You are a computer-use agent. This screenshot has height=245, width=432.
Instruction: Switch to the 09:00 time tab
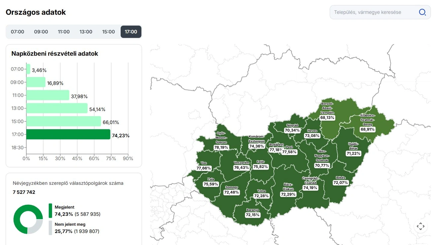41,32
